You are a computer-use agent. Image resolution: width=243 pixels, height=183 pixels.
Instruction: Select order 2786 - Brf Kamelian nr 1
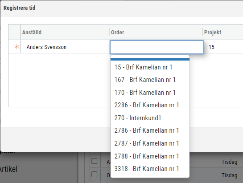(x=150, y=130)
